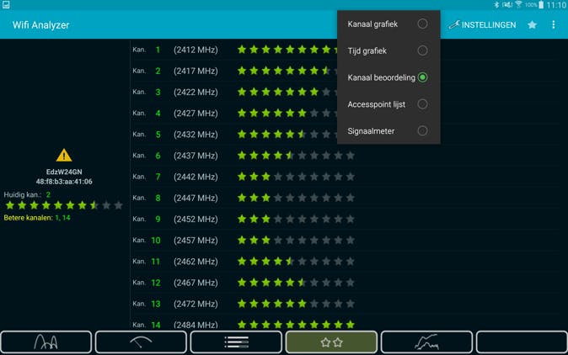Image resolution: width=568 pixels, height=355 pixels.
Task: Tap the Betere kanalen: 1, 14 text
Action: click(x=37, y=218)
